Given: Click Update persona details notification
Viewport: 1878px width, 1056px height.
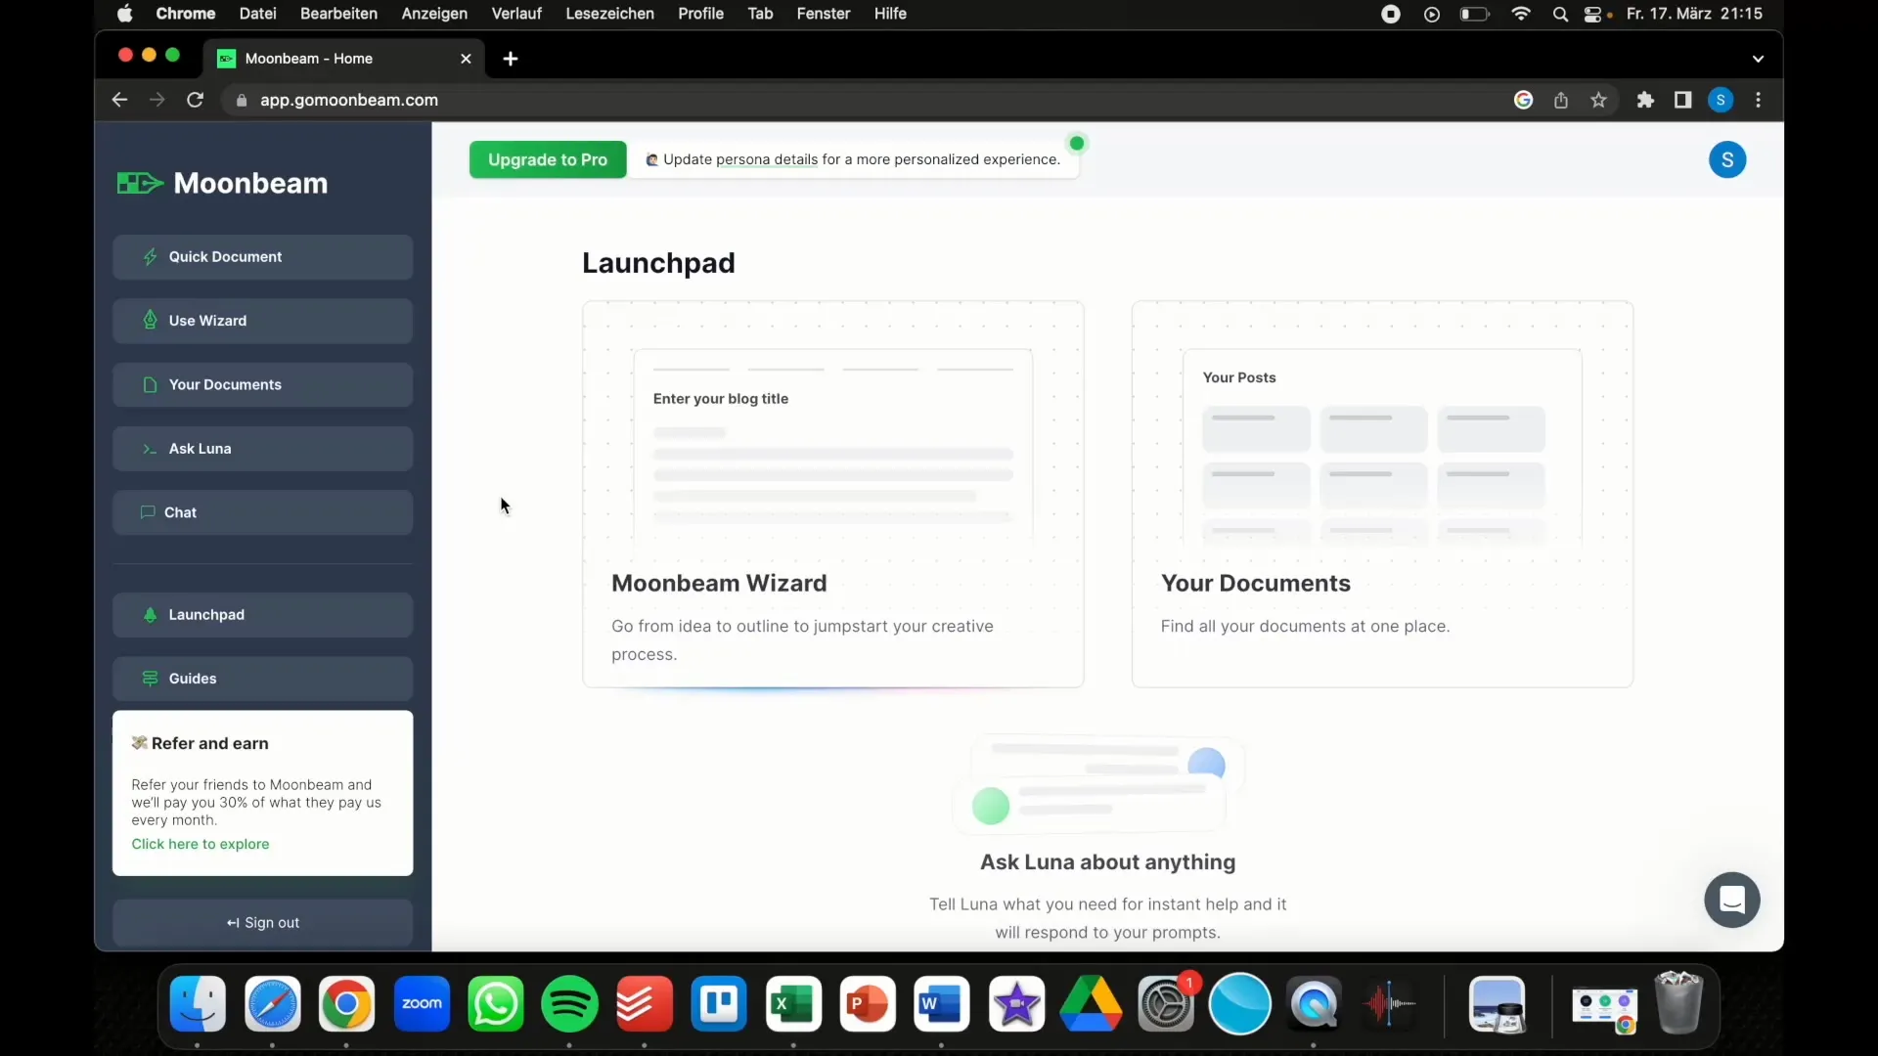Looking at the screenshot, I should coord(862,158).
